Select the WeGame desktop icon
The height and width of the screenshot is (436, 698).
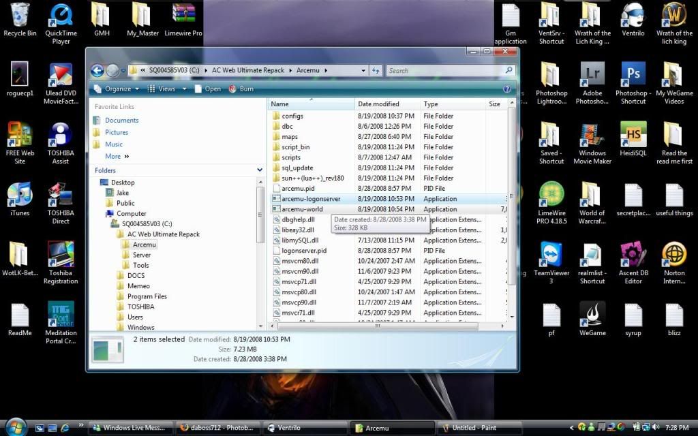coord(592,320)
